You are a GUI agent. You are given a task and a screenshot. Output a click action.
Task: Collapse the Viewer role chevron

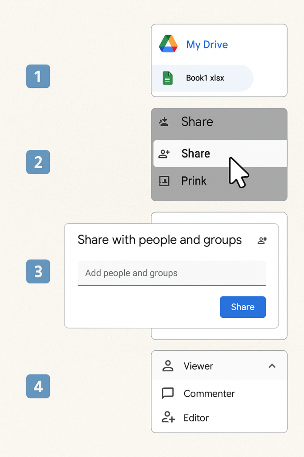[x=272, y=366]
